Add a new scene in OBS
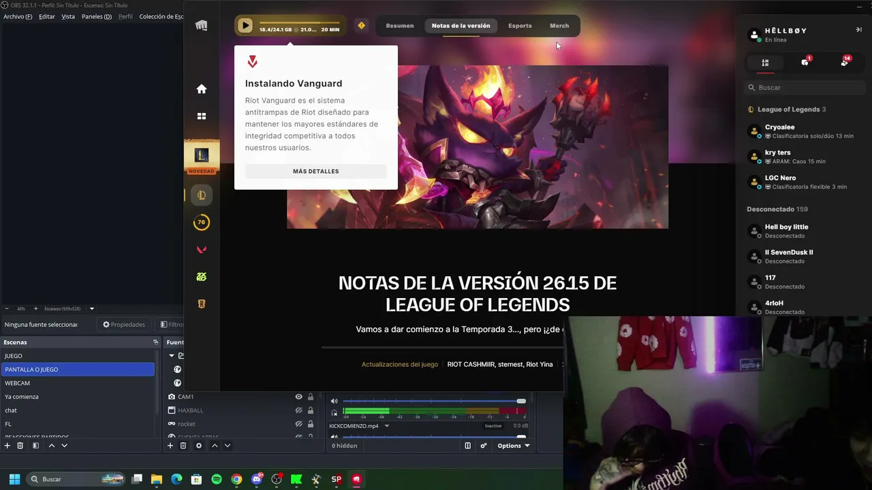This screenshot has width=872, height=490. (x=7, y=446)
